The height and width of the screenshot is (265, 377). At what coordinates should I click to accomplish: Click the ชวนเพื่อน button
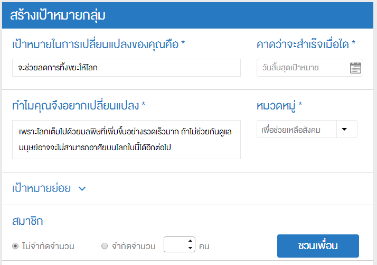(x=318, y=246)
